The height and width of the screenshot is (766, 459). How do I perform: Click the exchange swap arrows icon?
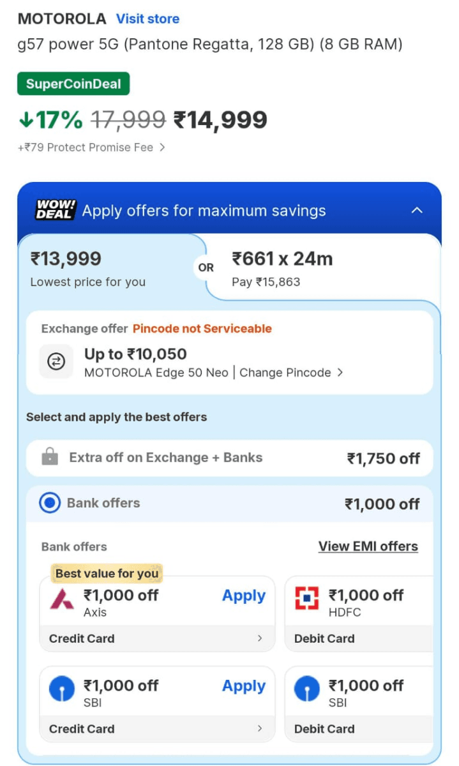pos(56,362)
